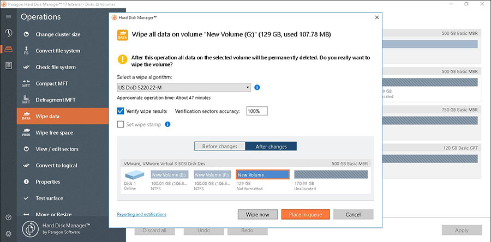Select the 170.99 GB unallocated block
This screenshot has width=491, height=242.
pos(331,174)
